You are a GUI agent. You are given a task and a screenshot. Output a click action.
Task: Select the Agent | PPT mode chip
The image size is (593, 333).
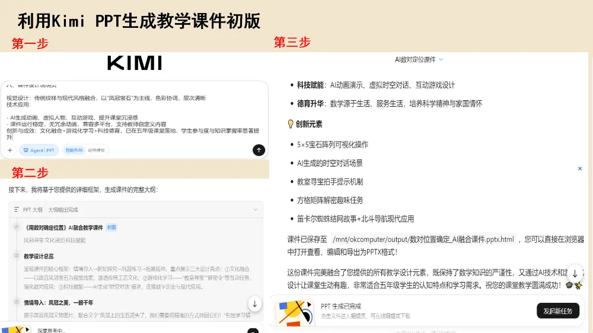[39, 151]
